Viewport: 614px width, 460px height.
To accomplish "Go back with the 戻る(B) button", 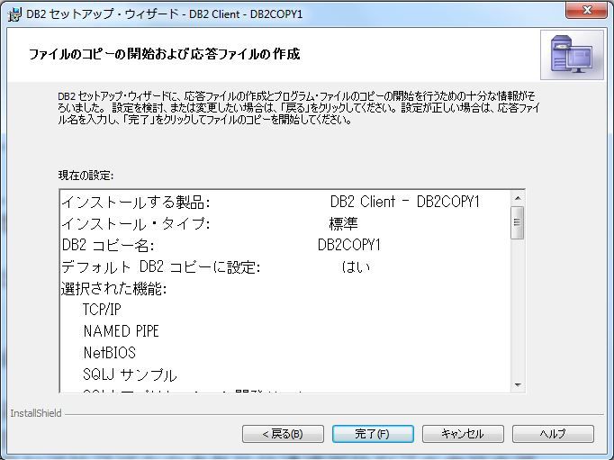I will click(283, 434).
